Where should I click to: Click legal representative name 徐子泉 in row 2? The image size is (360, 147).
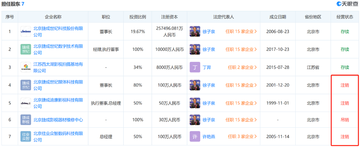(209, 49)
